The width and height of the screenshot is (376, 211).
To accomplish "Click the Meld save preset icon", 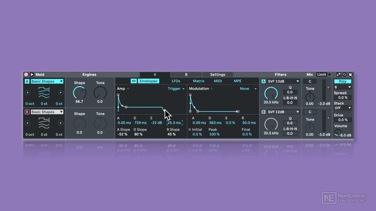I will click(350, 74).
